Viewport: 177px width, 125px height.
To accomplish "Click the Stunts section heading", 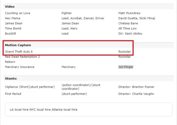I will [x=11, y=79].
